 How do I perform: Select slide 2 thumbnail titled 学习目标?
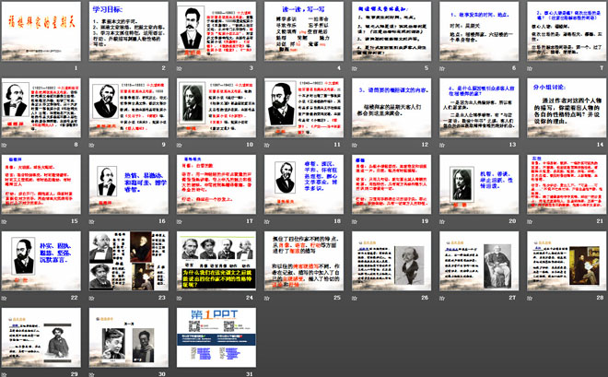[129, 31]
